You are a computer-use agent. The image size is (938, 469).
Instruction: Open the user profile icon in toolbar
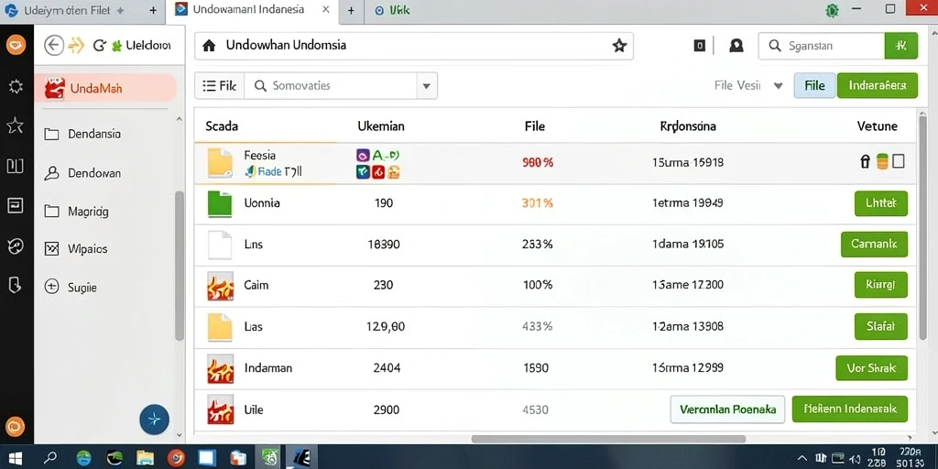(736, 46)
